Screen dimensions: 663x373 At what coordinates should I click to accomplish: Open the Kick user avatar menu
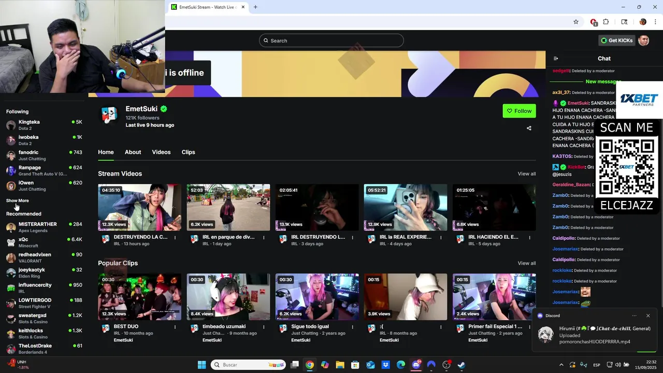coord(644,40)
